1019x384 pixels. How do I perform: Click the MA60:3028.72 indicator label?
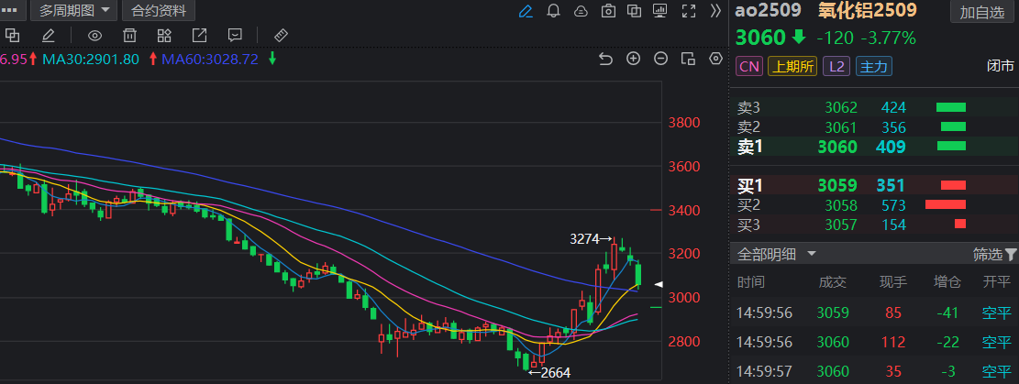tap(210, 60)
